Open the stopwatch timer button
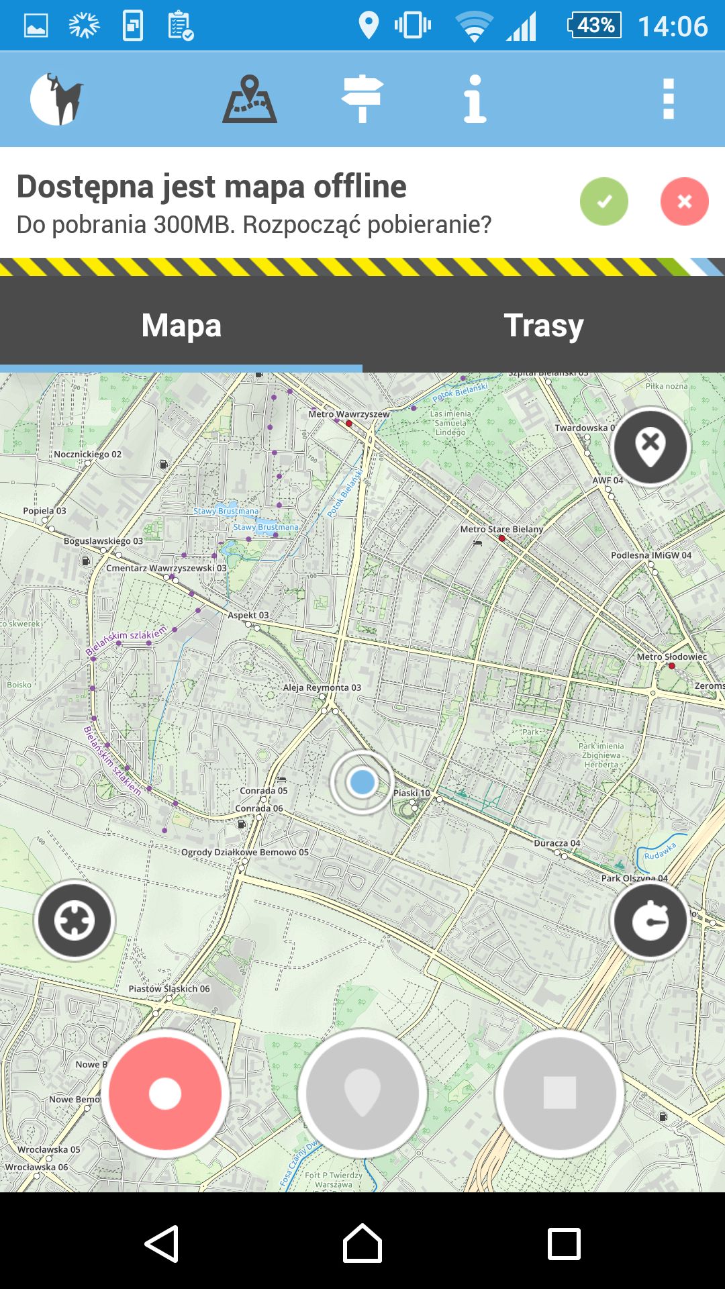The image size is (725, 1289). (650, 920)
